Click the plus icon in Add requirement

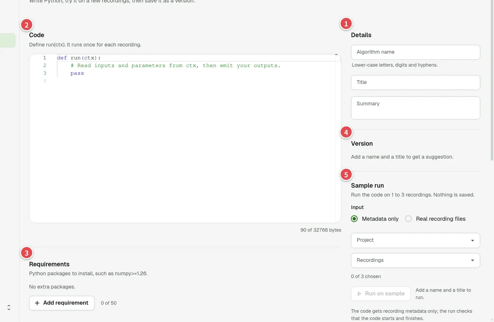point(37,303)
